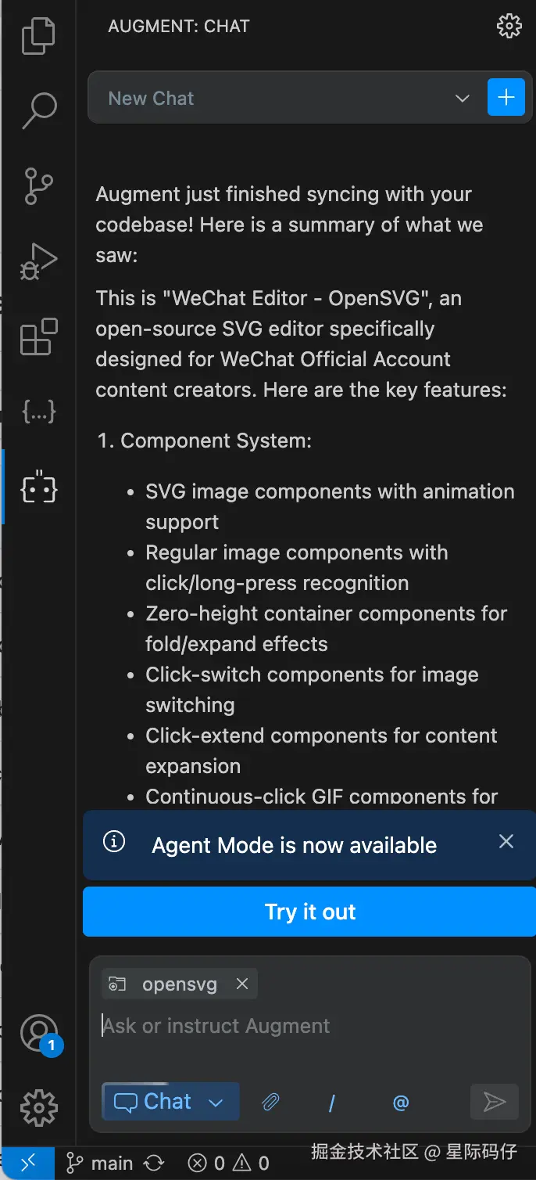Dismiss the Agent Mode available notification
This screenshot has height=1180, width=536.
click(506, 841)
